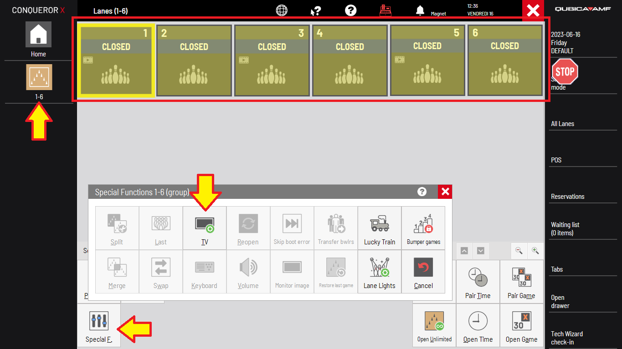Select closed lane 4 tile
This screenshot has width=622, height=349.
350,61
